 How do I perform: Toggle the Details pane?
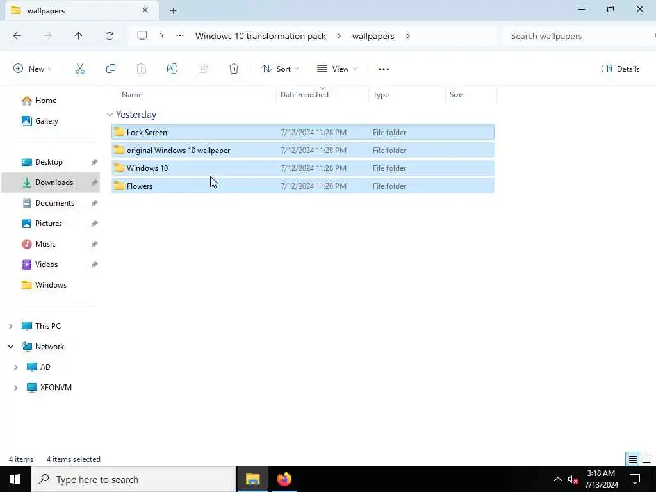620,69
